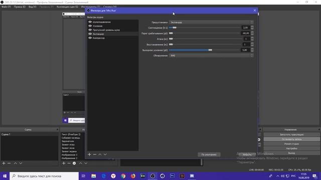Launch Yandex Browser from the taskbar
The image size is (321, 180).
coord(113,176)
